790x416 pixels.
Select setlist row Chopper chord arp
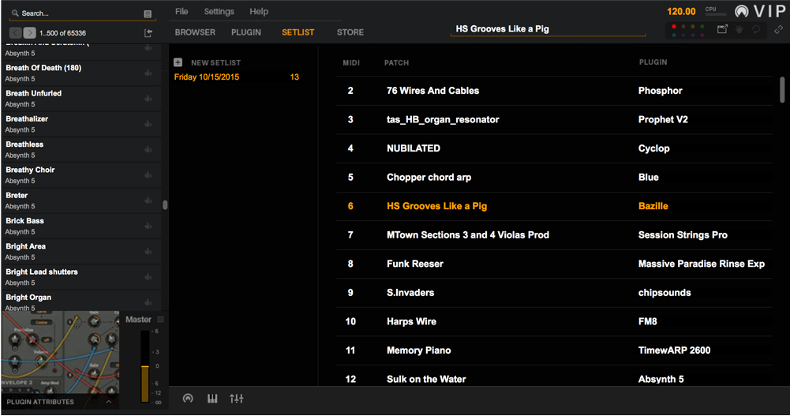(x=554, y=178)
